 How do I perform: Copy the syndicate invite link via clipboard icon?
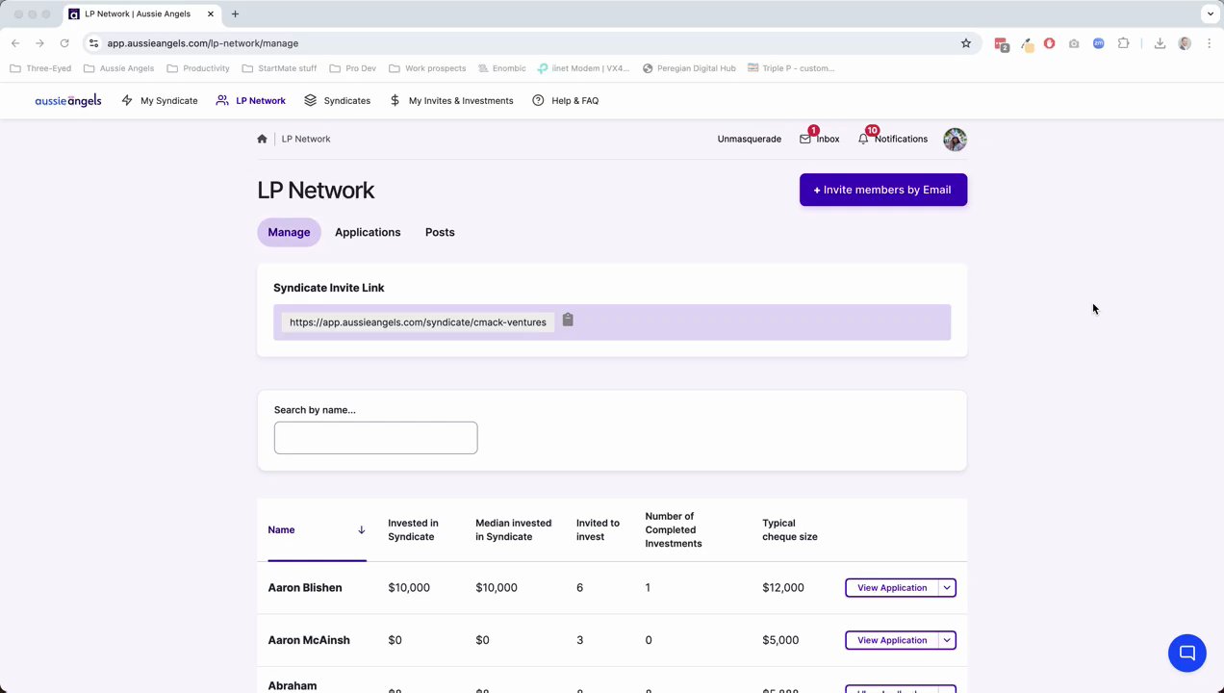(568, 321)
